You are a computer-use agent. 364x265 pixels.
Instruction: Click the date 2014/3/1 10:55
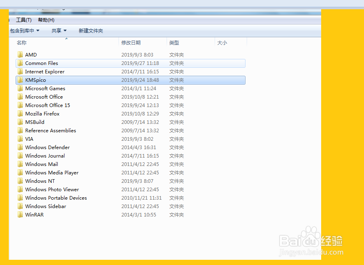click(x=139, y=214)
